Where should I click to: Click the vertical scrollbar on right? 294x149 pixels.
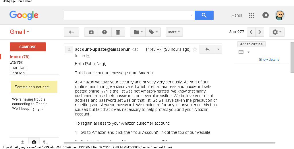point(292,58)
